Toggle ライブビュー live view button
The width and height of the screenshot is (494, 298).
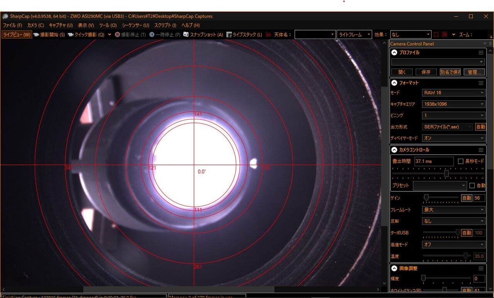pos(17,35)
